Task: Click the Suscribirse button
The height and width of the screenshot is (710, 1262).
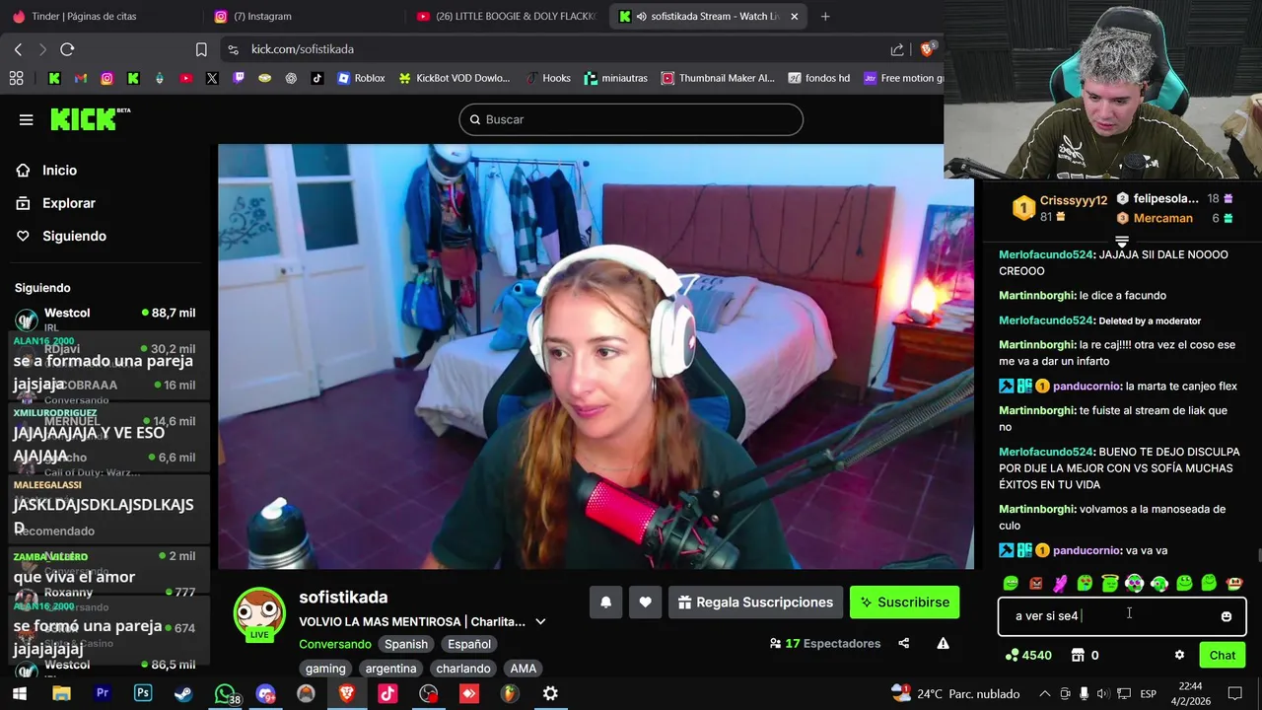Action: point(904,603)
